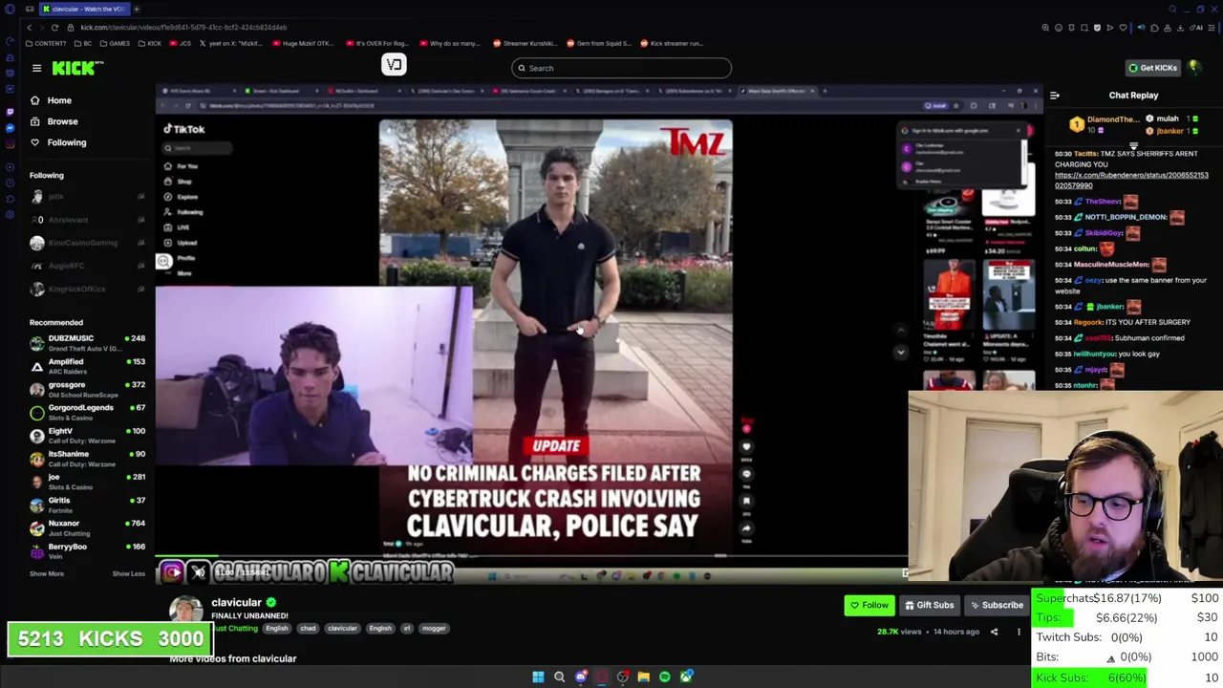The width and height of the screenshot is (1223, 688).
Task: Open browser ad-blocker shield icon
Action: pos(1097,28)
